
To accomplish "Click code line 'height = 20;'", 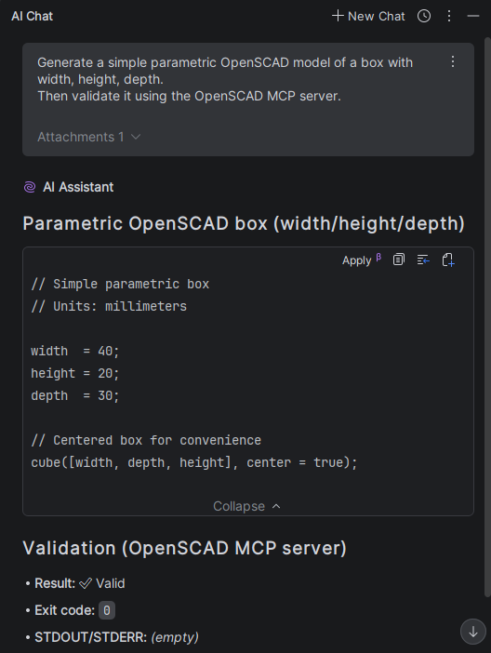I will pyautogui.click(x=75, y=373).
